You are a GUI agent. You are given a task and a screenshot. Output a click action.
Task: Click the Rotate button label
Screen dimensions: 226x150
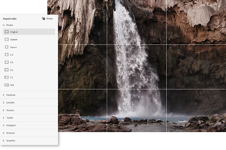coord(50,18)
